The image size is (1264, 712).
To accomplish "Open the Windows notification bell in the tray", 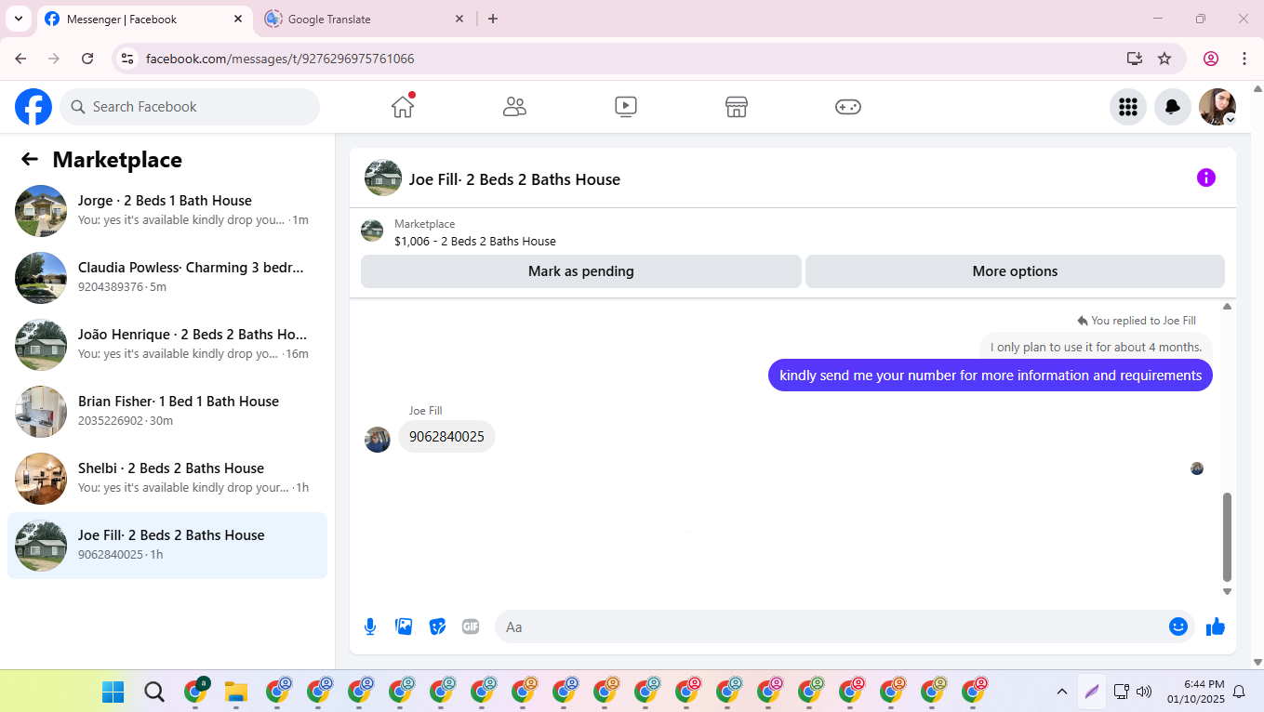I will (1239, 692).
